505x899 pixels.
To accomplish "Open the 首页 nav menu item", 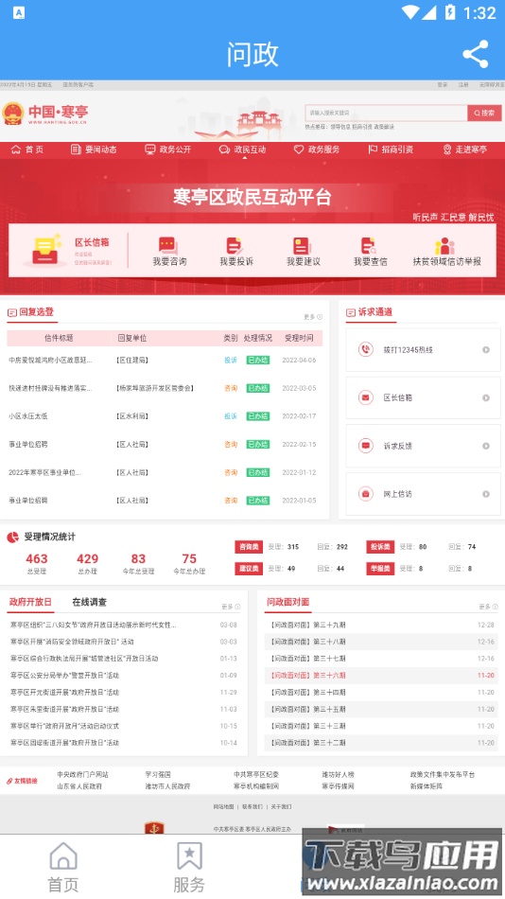I will (27, 150).
